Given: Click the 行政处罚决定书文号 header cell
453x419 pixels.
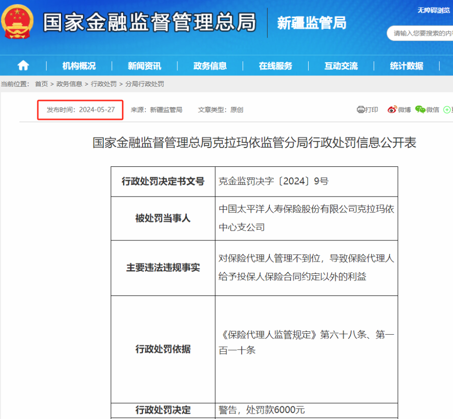Looking at the screenshot, I should (163, 181).
